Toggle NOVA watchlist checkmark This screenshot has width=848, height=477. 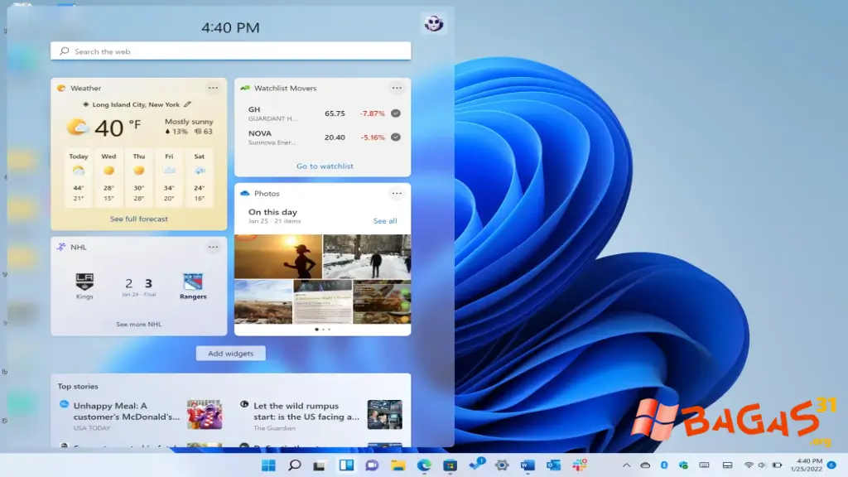point(396,137)
